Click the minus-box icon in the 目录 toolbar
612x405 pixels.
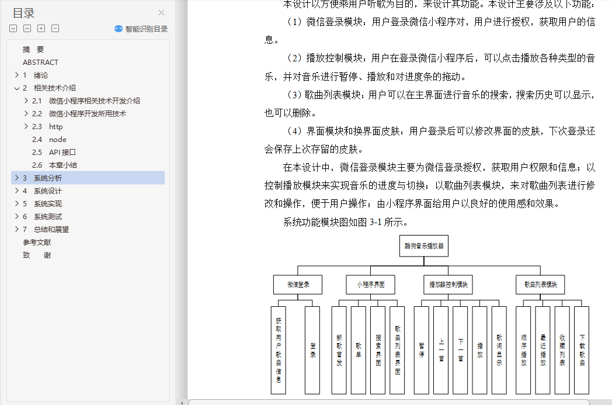55,29
